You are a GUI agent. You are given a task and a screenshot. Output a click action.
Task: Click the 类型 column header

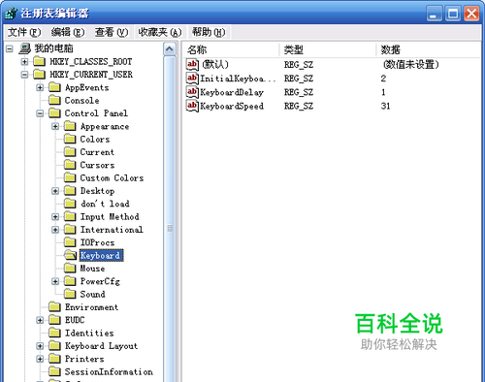328,49
